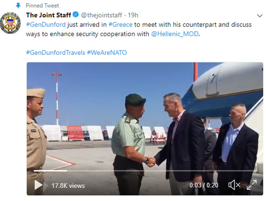The image size is (266, 201).
Task: Play the tweet video
Action: [38, 185]
